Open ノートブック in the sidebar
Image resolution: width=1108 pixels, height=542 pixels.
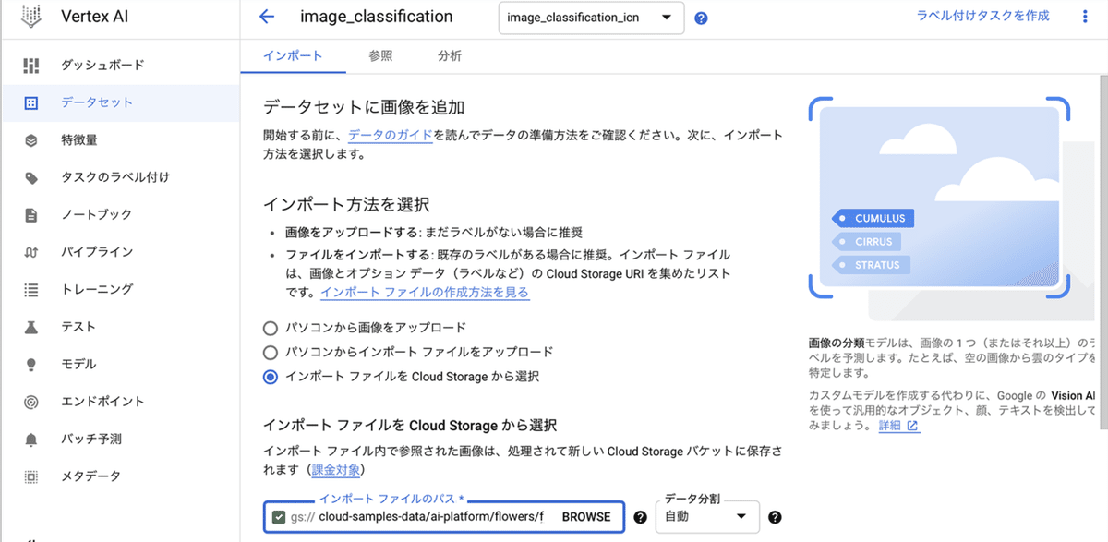click(x=97, y=215)
